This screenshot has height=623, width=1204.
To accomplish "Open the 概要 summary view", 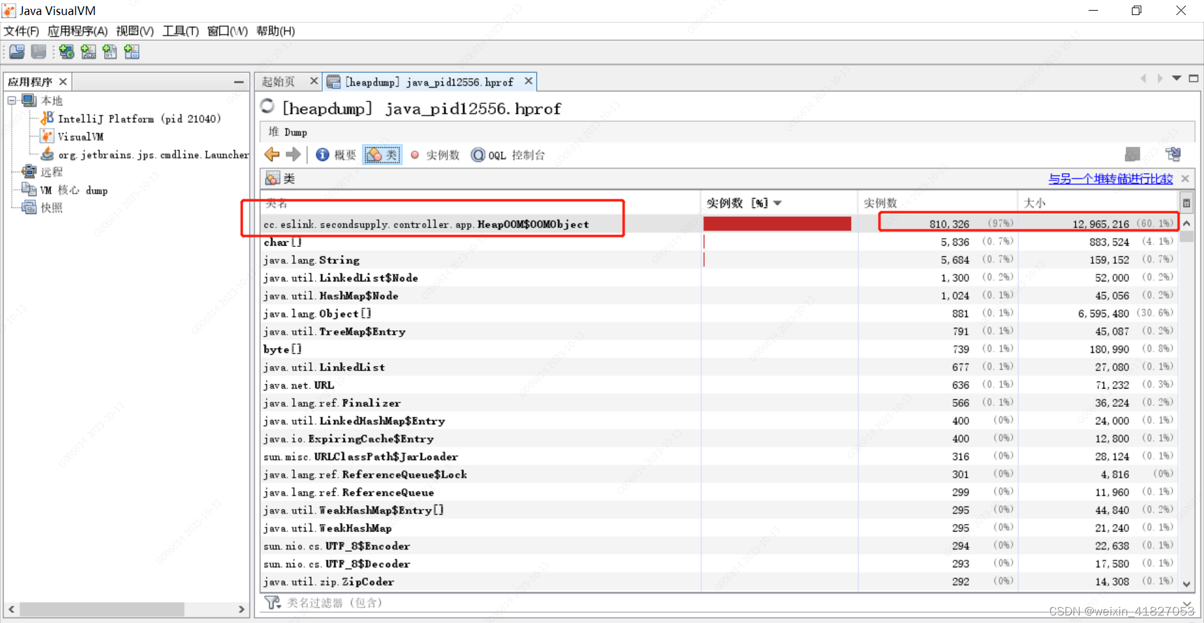I will pyautogui.click(x=336, y=155).
